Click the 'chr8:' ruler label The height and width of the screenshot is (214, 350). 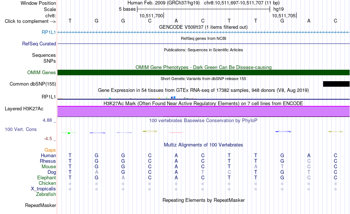pos(50,15)
